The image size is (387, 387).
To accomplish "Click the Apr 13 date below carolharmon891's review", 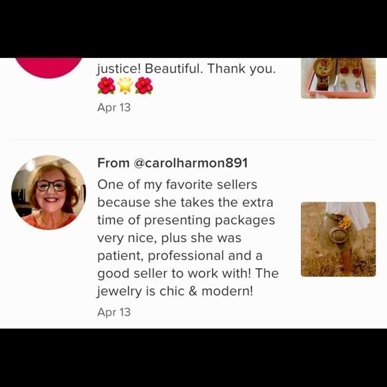I will (114, 312).
